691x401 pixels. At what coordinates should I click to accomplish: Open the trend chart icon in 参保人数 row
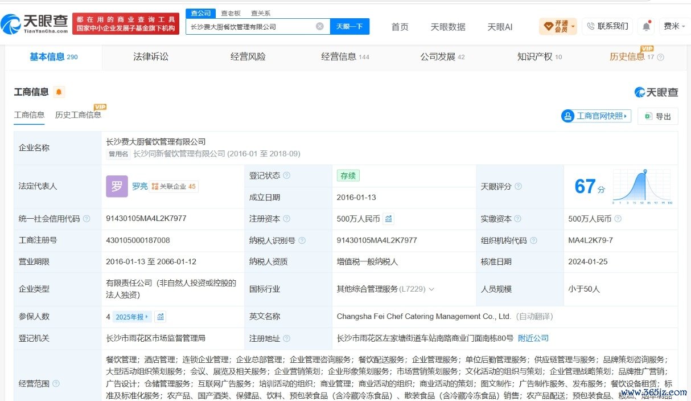coord(161,317)
